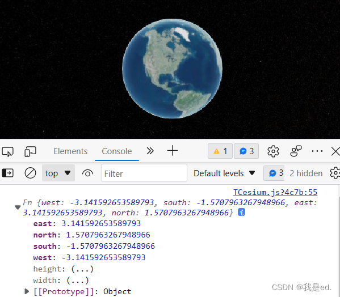This screenshot has width=340, height=297.
Task: Switch to the Console tab
Action: (x=117, y=151)
